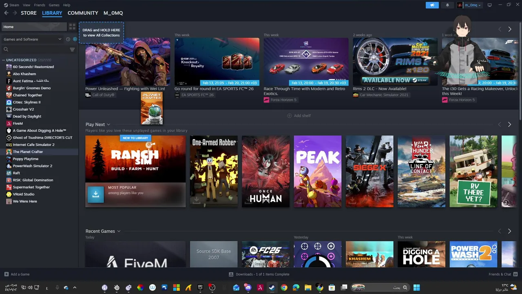The image size is (522, 294).
Task: Click Add a Game
Action: pyautogui.click(x=17, y=274)
